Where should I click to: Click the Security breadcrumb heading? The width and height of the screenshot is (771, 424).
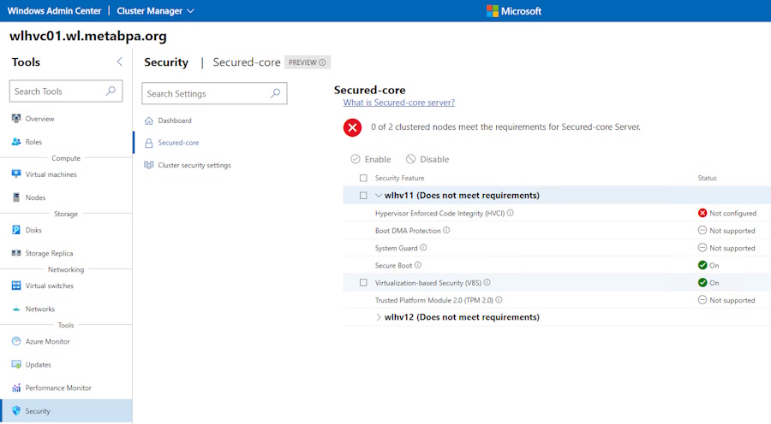click(166, 62)
